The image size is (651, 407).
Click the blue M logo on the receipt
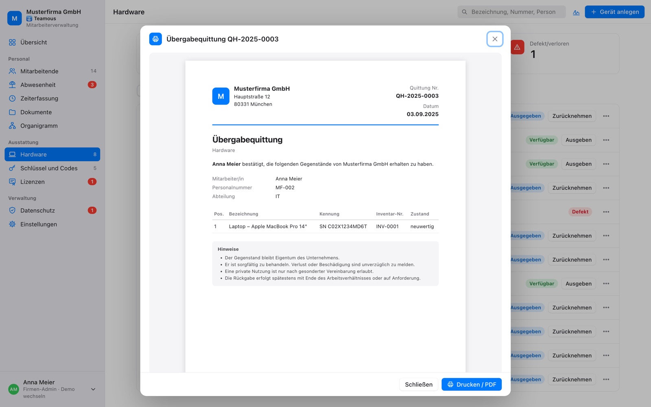tap(221, 96)
